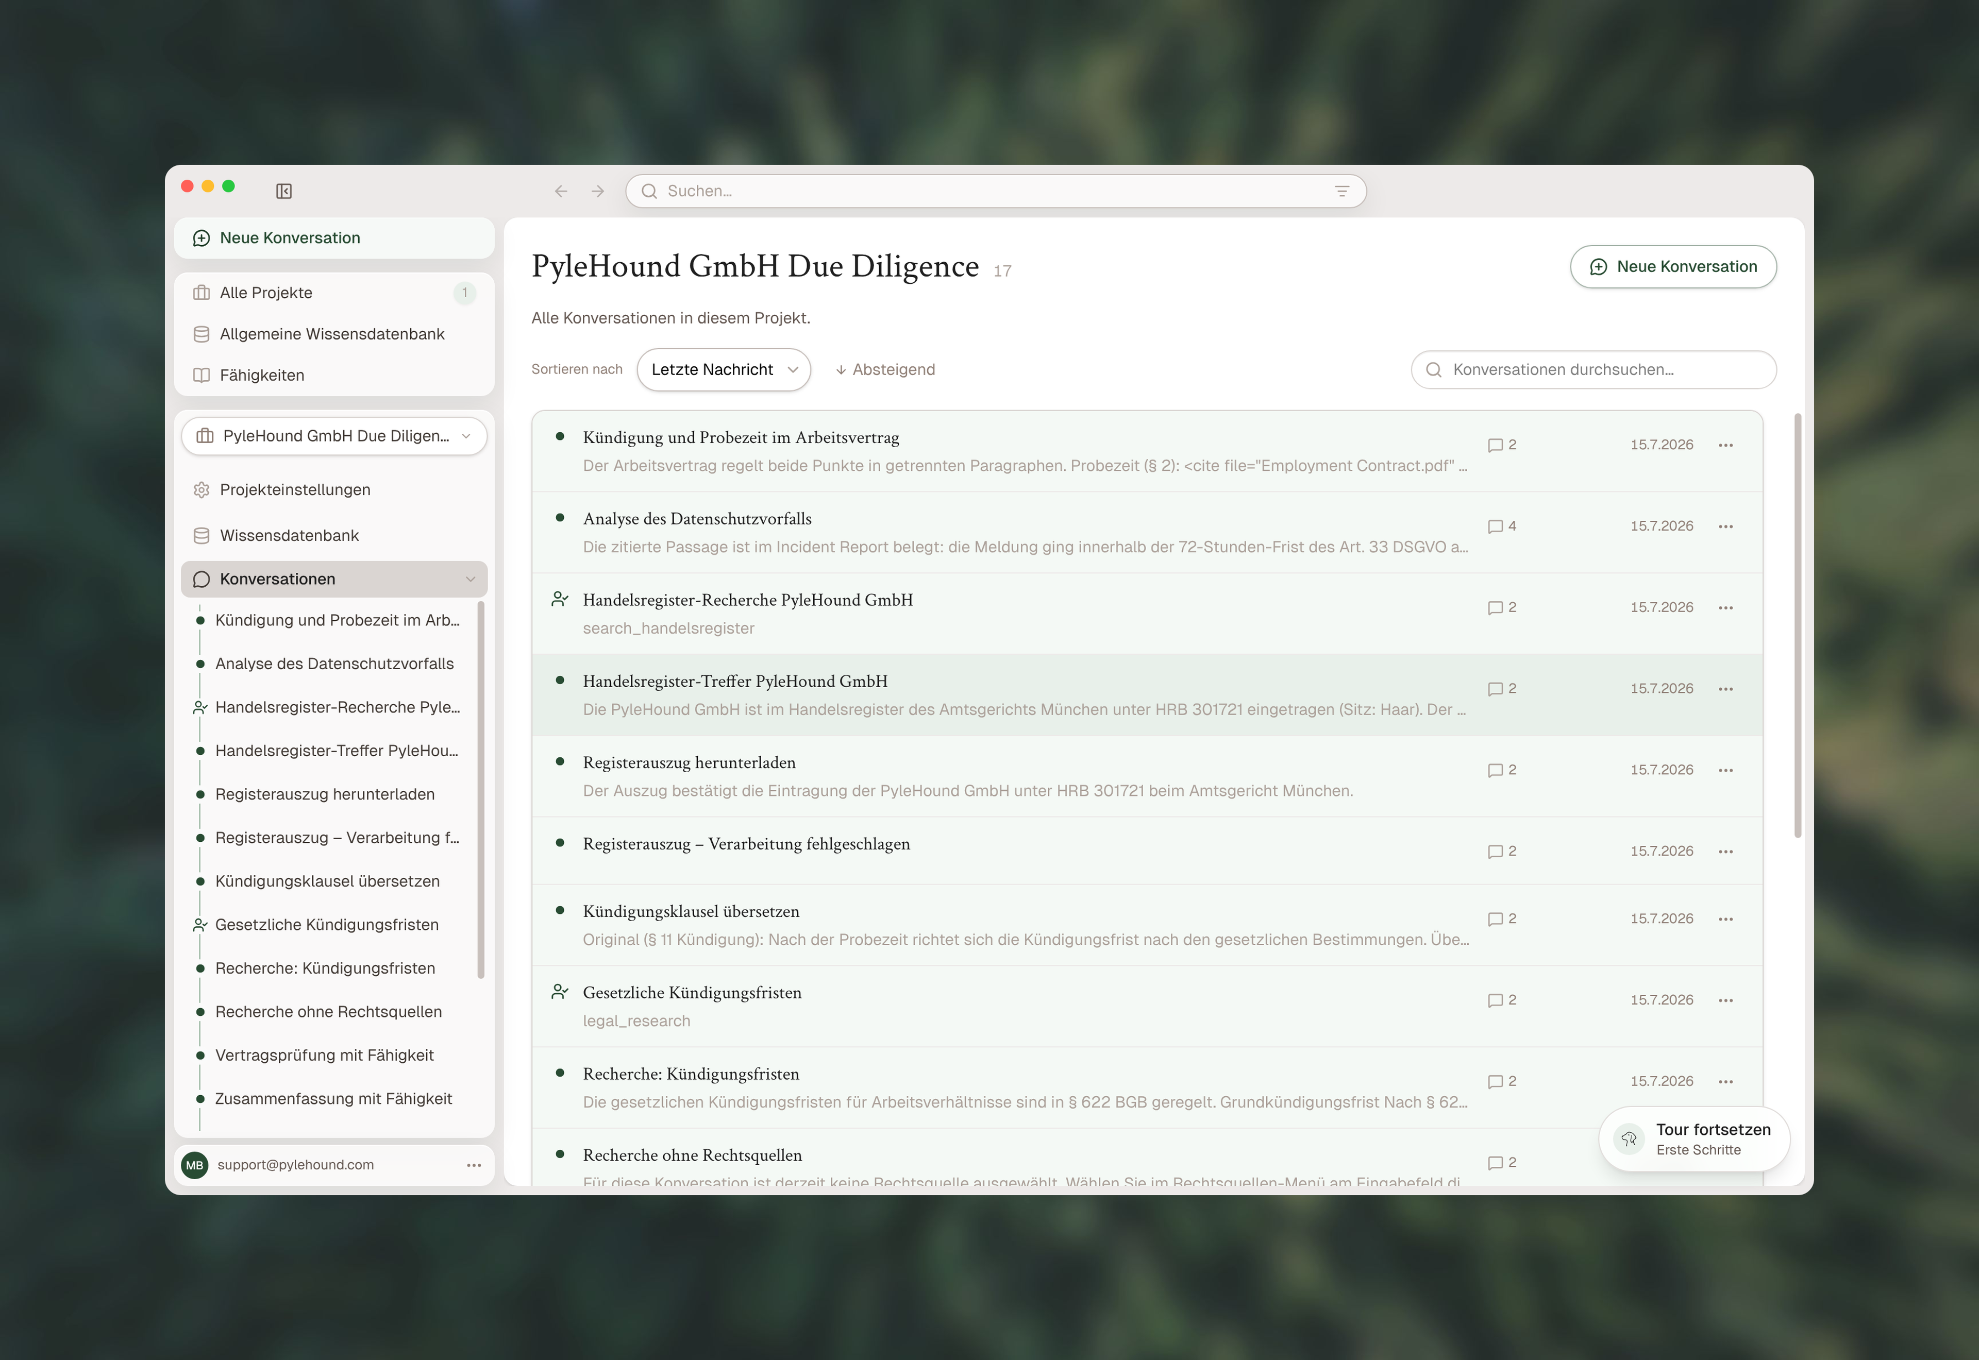Open the Letzte Nachricht sort dropdown
1979x1360 pixels.
724,369
